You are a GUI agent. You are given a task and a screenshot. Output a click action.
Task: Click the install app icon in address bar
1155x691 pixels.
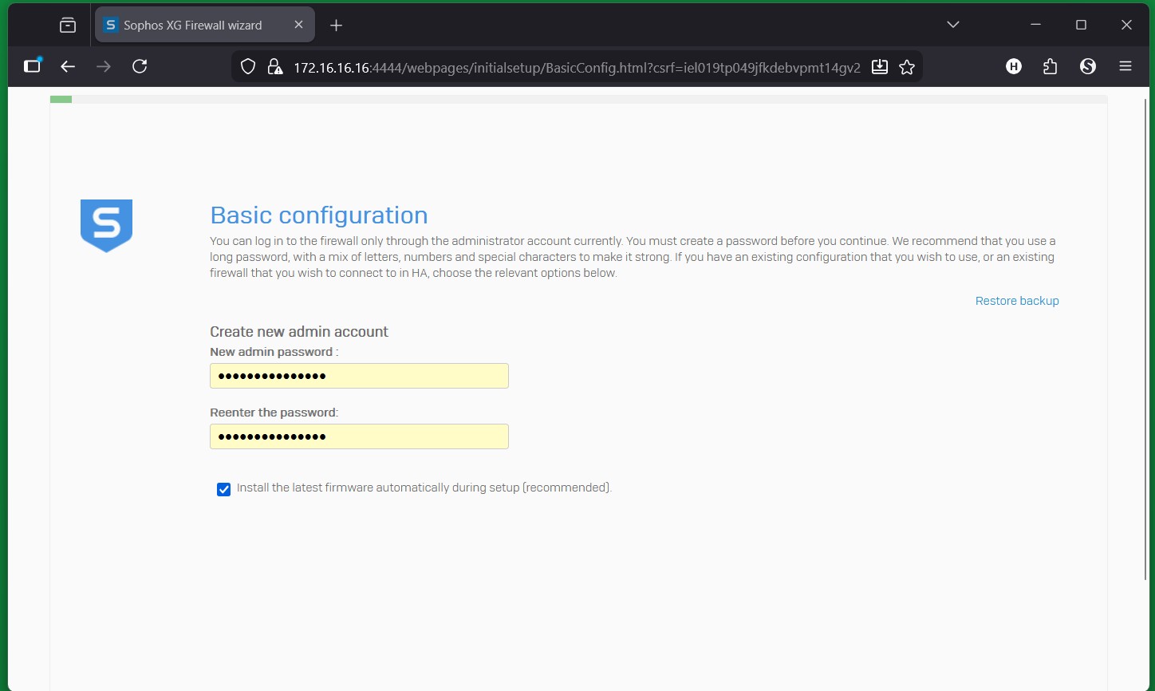(880, 67)
